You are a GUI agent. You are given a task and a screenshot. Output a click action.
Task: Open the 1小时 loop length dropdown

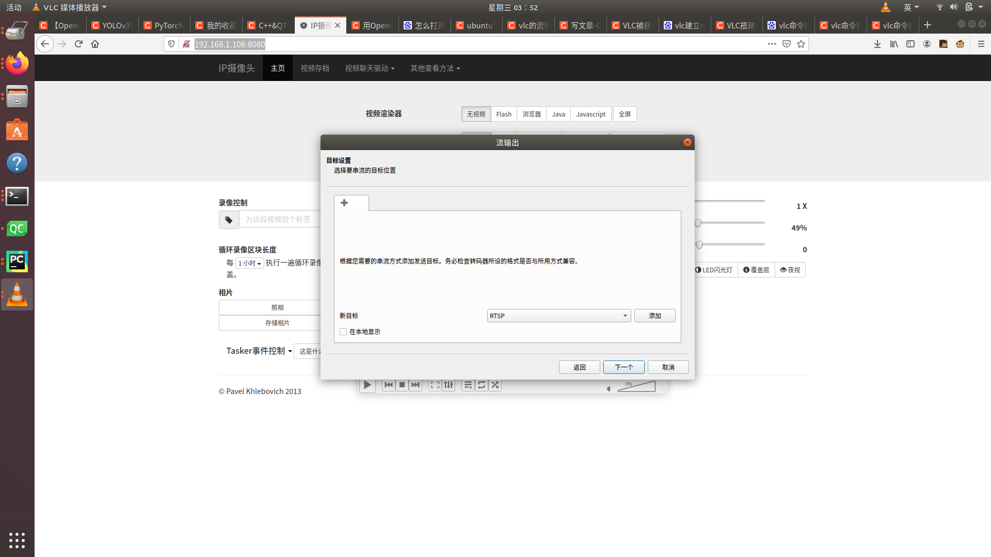(249, 263)
